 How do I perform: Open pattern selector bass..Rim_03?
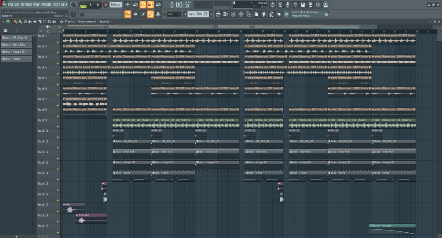tap(198, 14)
